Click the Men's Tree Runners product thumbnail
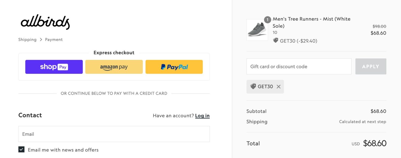401x158 pixels. 257,30
